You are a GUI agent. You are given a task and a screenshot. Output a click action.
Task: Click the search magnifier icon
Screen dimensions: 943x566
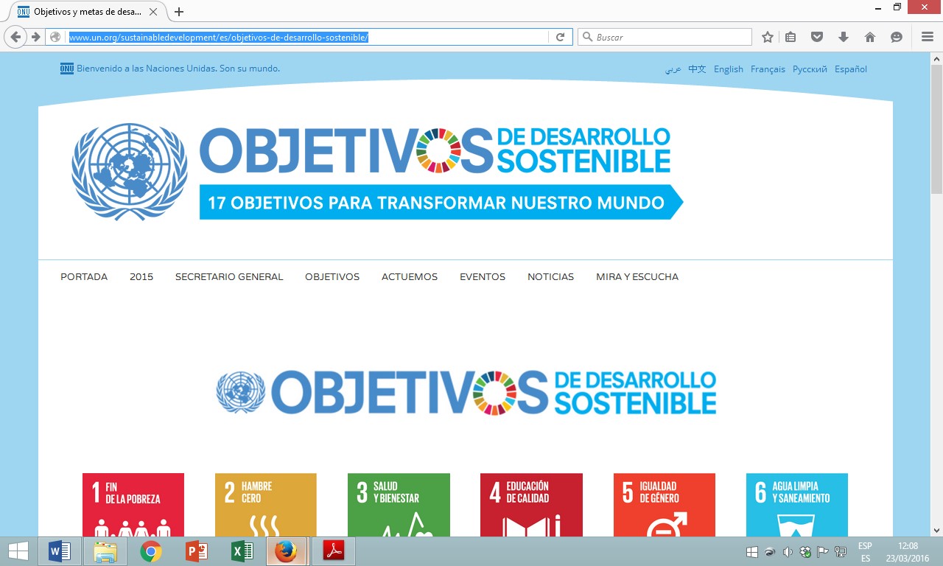(x=588, y=37)
